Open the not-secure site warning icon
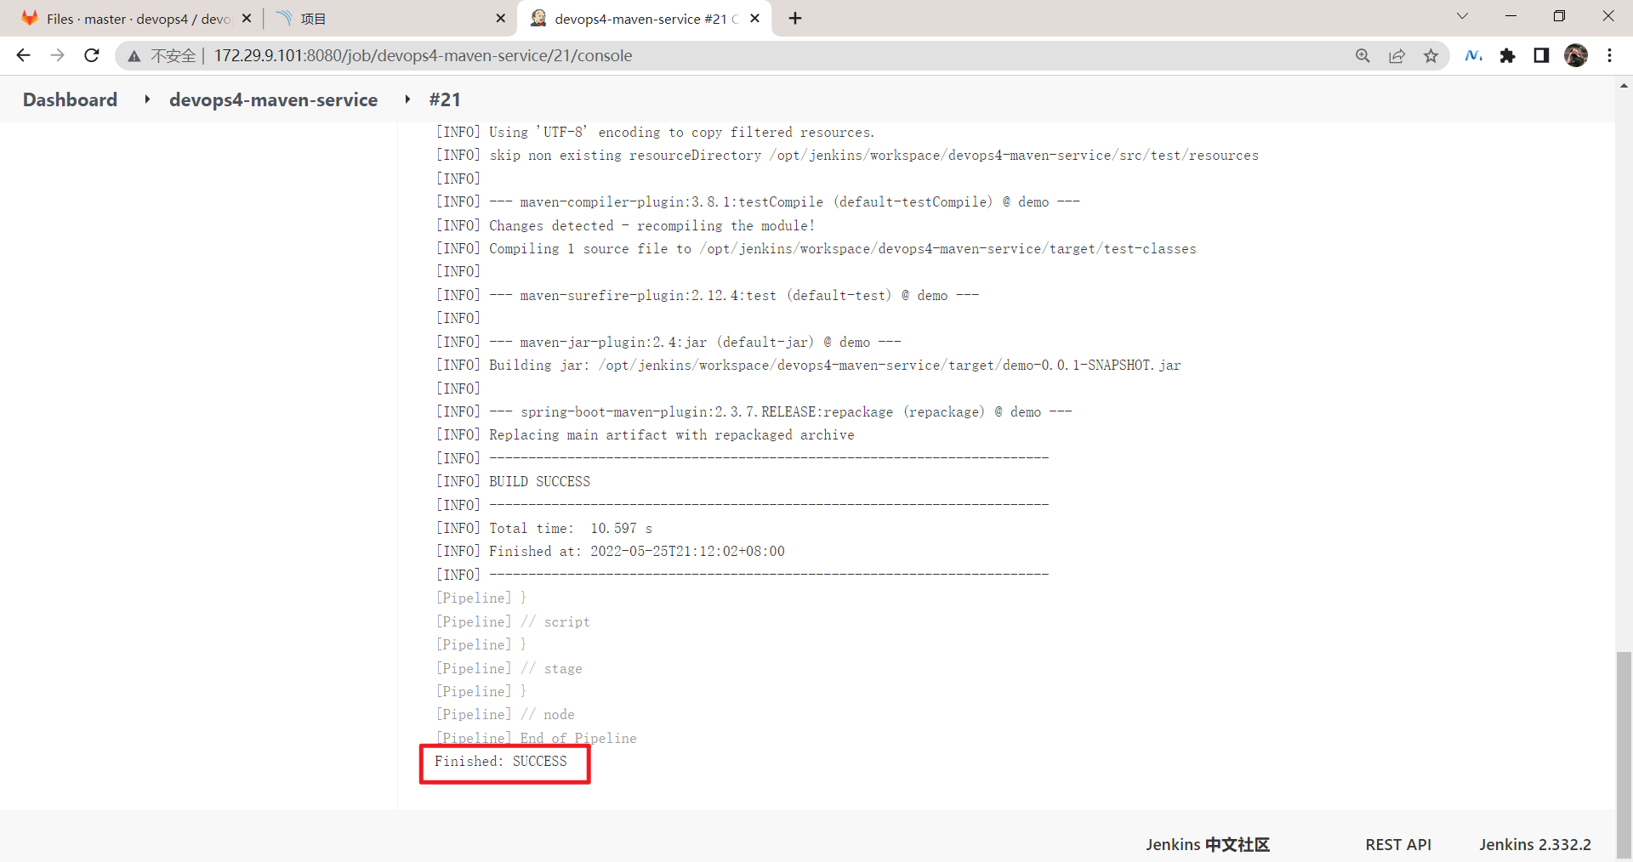 (134, 56)
